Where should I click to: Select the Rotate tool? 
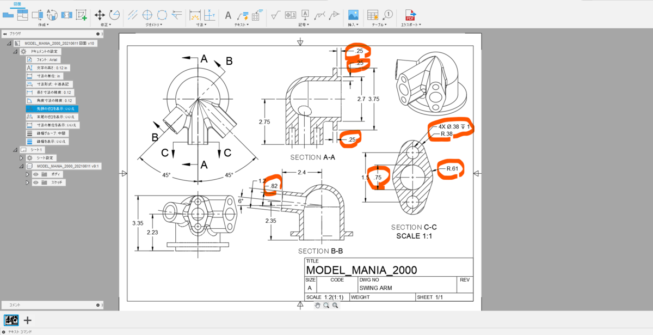point(115,15)
